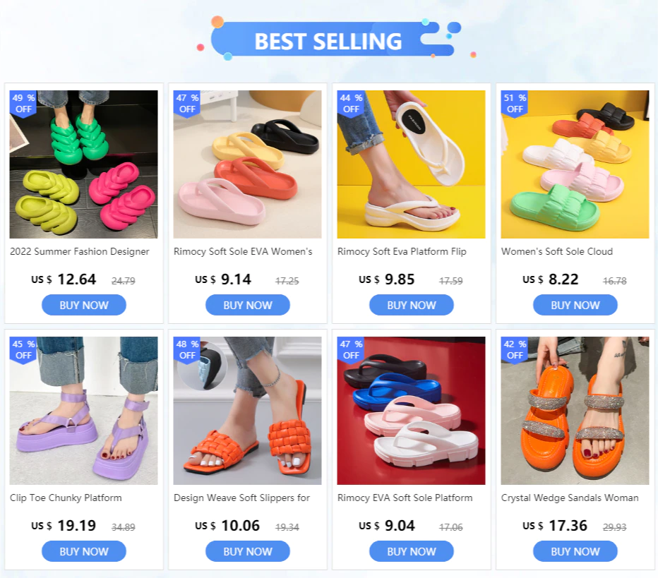
Task: Buy Now for the $17.36 Crystal Wedge Sandals
Action: (x=575, y=551)
